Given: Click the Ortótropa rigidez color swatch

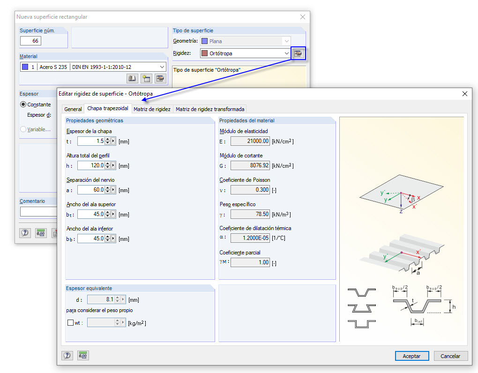Looking at the screenshot, I should point(204,53).
